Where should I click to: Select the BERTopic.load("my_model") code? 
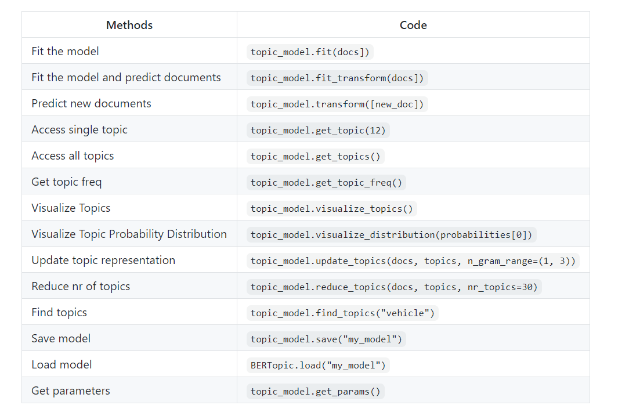click(x=318, y=365)
